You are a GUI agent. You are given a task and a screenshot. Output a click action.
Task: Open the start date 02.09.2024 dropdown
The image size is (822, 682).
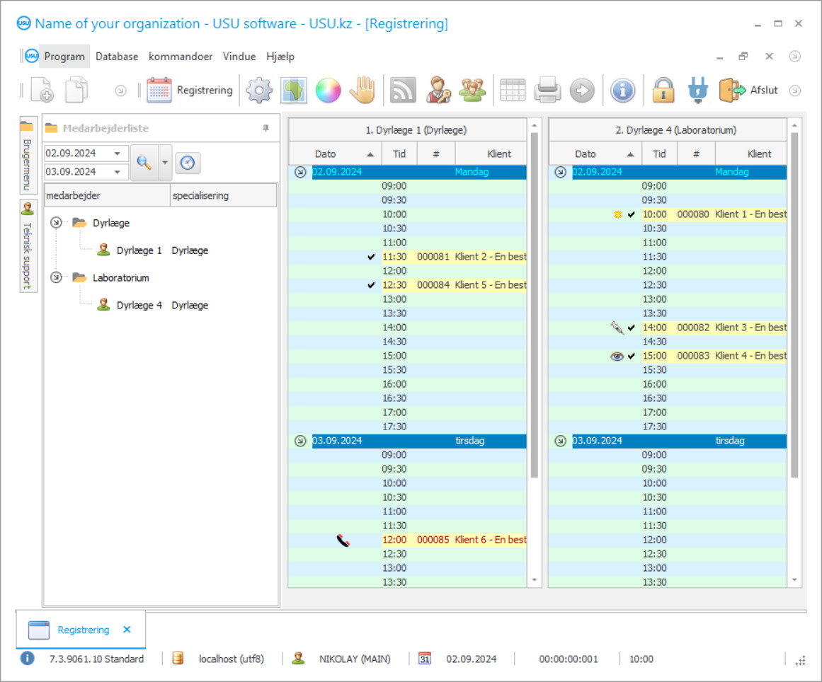pos(118,154)
